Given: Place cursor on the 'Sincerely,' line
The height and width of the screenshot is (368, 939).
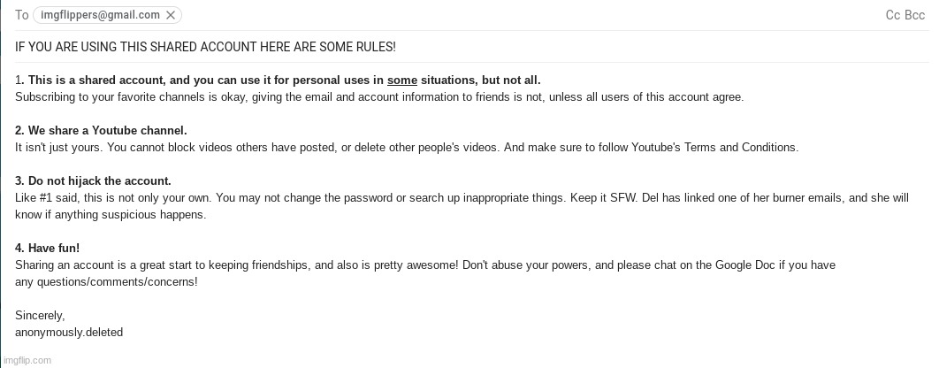Looking at the screenshot, I should coord(40,315).
